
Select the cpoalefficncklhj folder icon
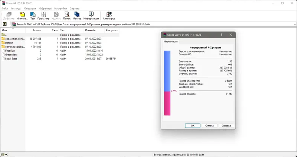(x=3, y=39)
